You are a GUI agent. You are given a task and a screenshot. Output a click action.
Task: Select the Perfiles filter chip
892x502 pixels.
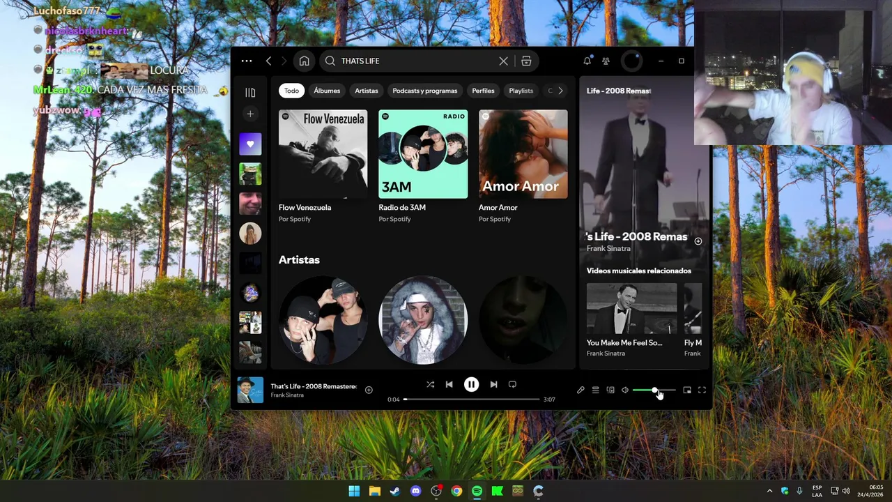click(483, 91)
